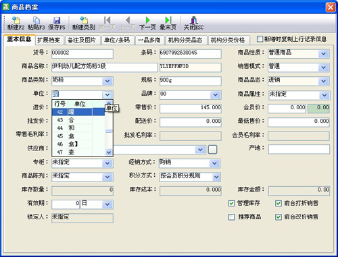Screen dimensions: 338x257
Task: Switch to 单位/条码 tab
Action: point(117,40)
